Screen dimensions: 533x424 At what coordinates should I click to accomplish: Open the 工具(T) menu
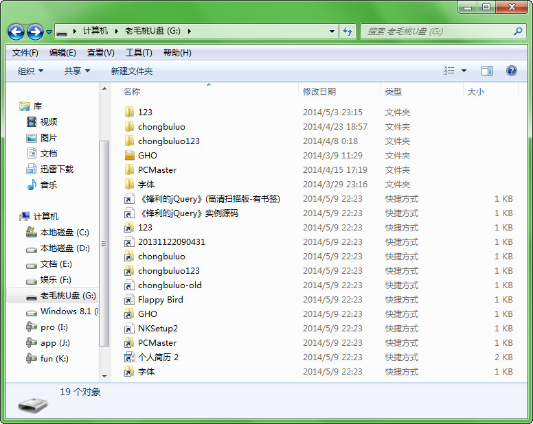click(138, 53)
